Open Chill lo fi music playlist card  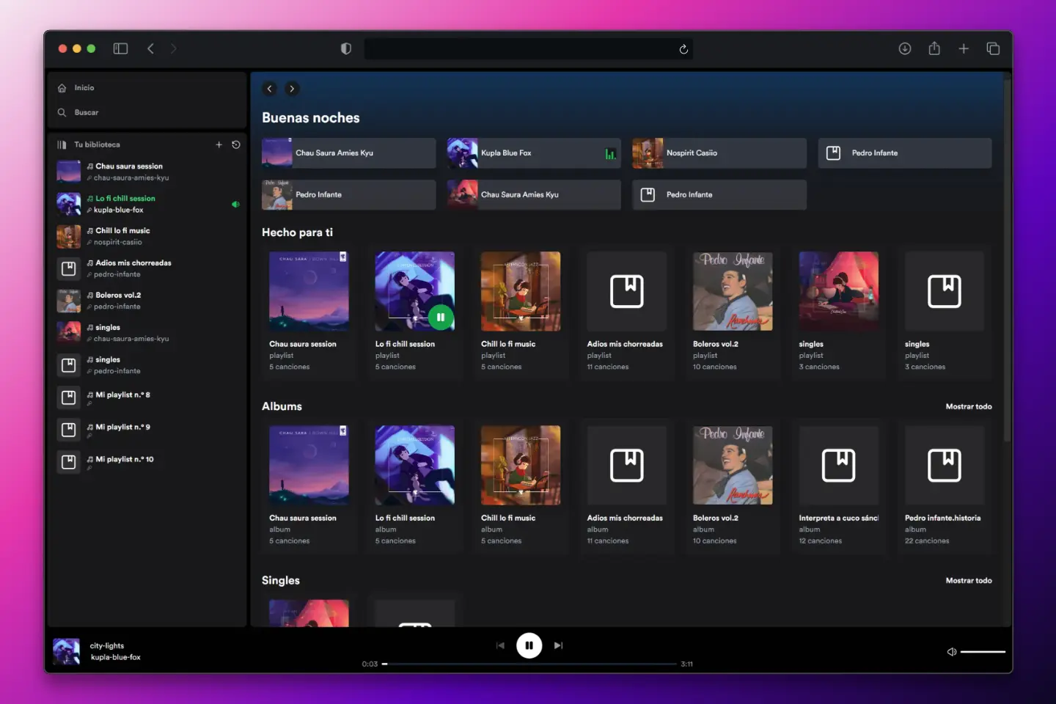(521, 312)
